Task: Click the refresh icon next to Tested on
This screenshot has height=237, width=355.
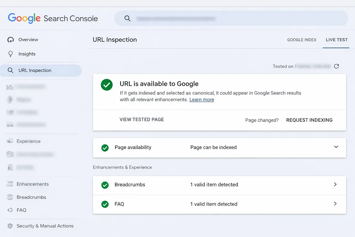Action: click(x=337, y=66)
